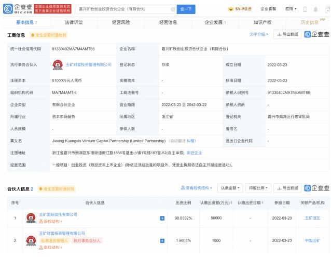The image size is (331, 257).
Task: Select the credit code 91330402MA7M4AMT66
Action: pyautogui.click(x=73, y=49)
